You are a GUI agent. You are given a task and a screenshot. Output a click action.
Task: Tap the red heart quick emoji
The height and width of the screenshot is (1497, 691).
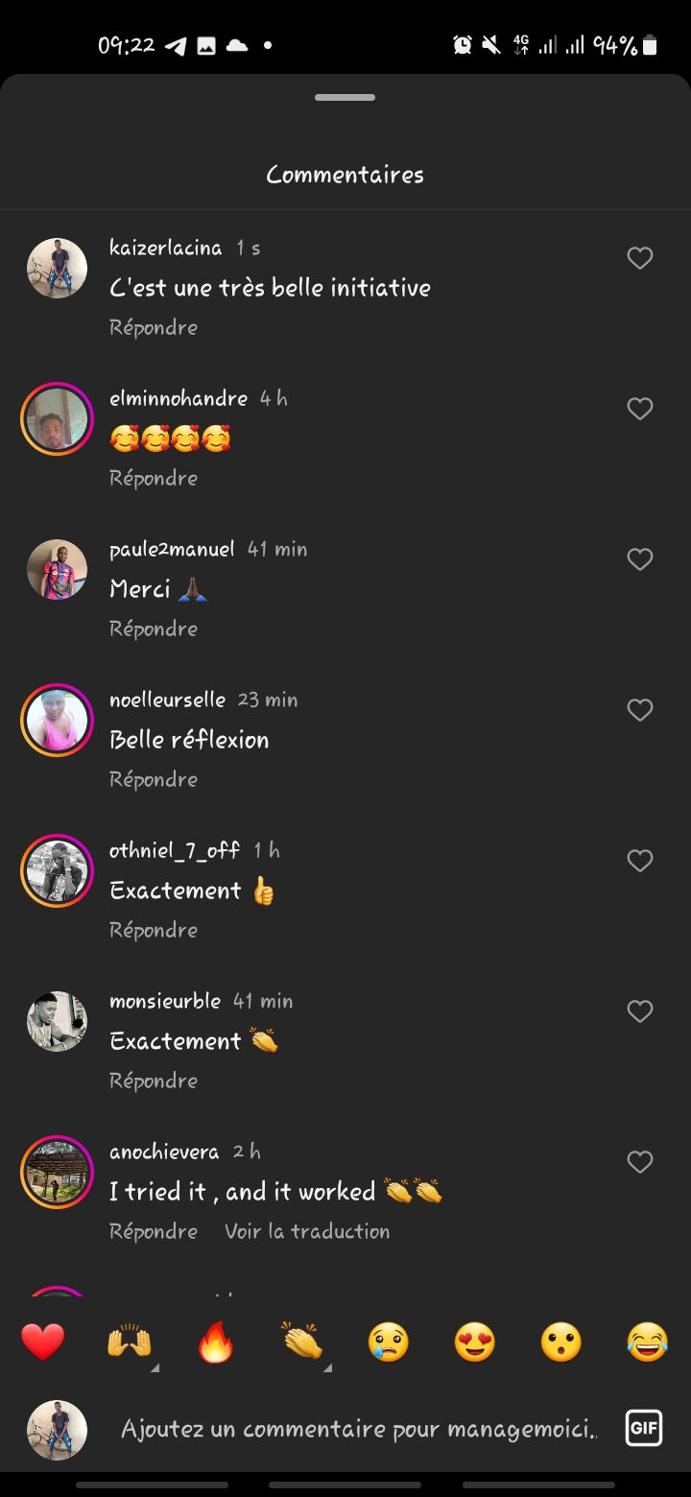pos(43,1342)
